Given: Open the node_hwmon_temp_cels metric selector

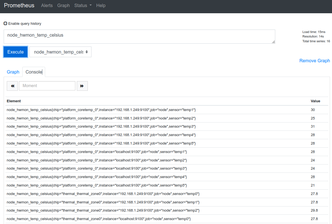Looking at the screenshot, I should [x=60, y=52].
